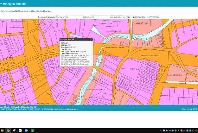Click parcel 24-53 LUC on the map
The image size is (198, 133).
point(114,31)
